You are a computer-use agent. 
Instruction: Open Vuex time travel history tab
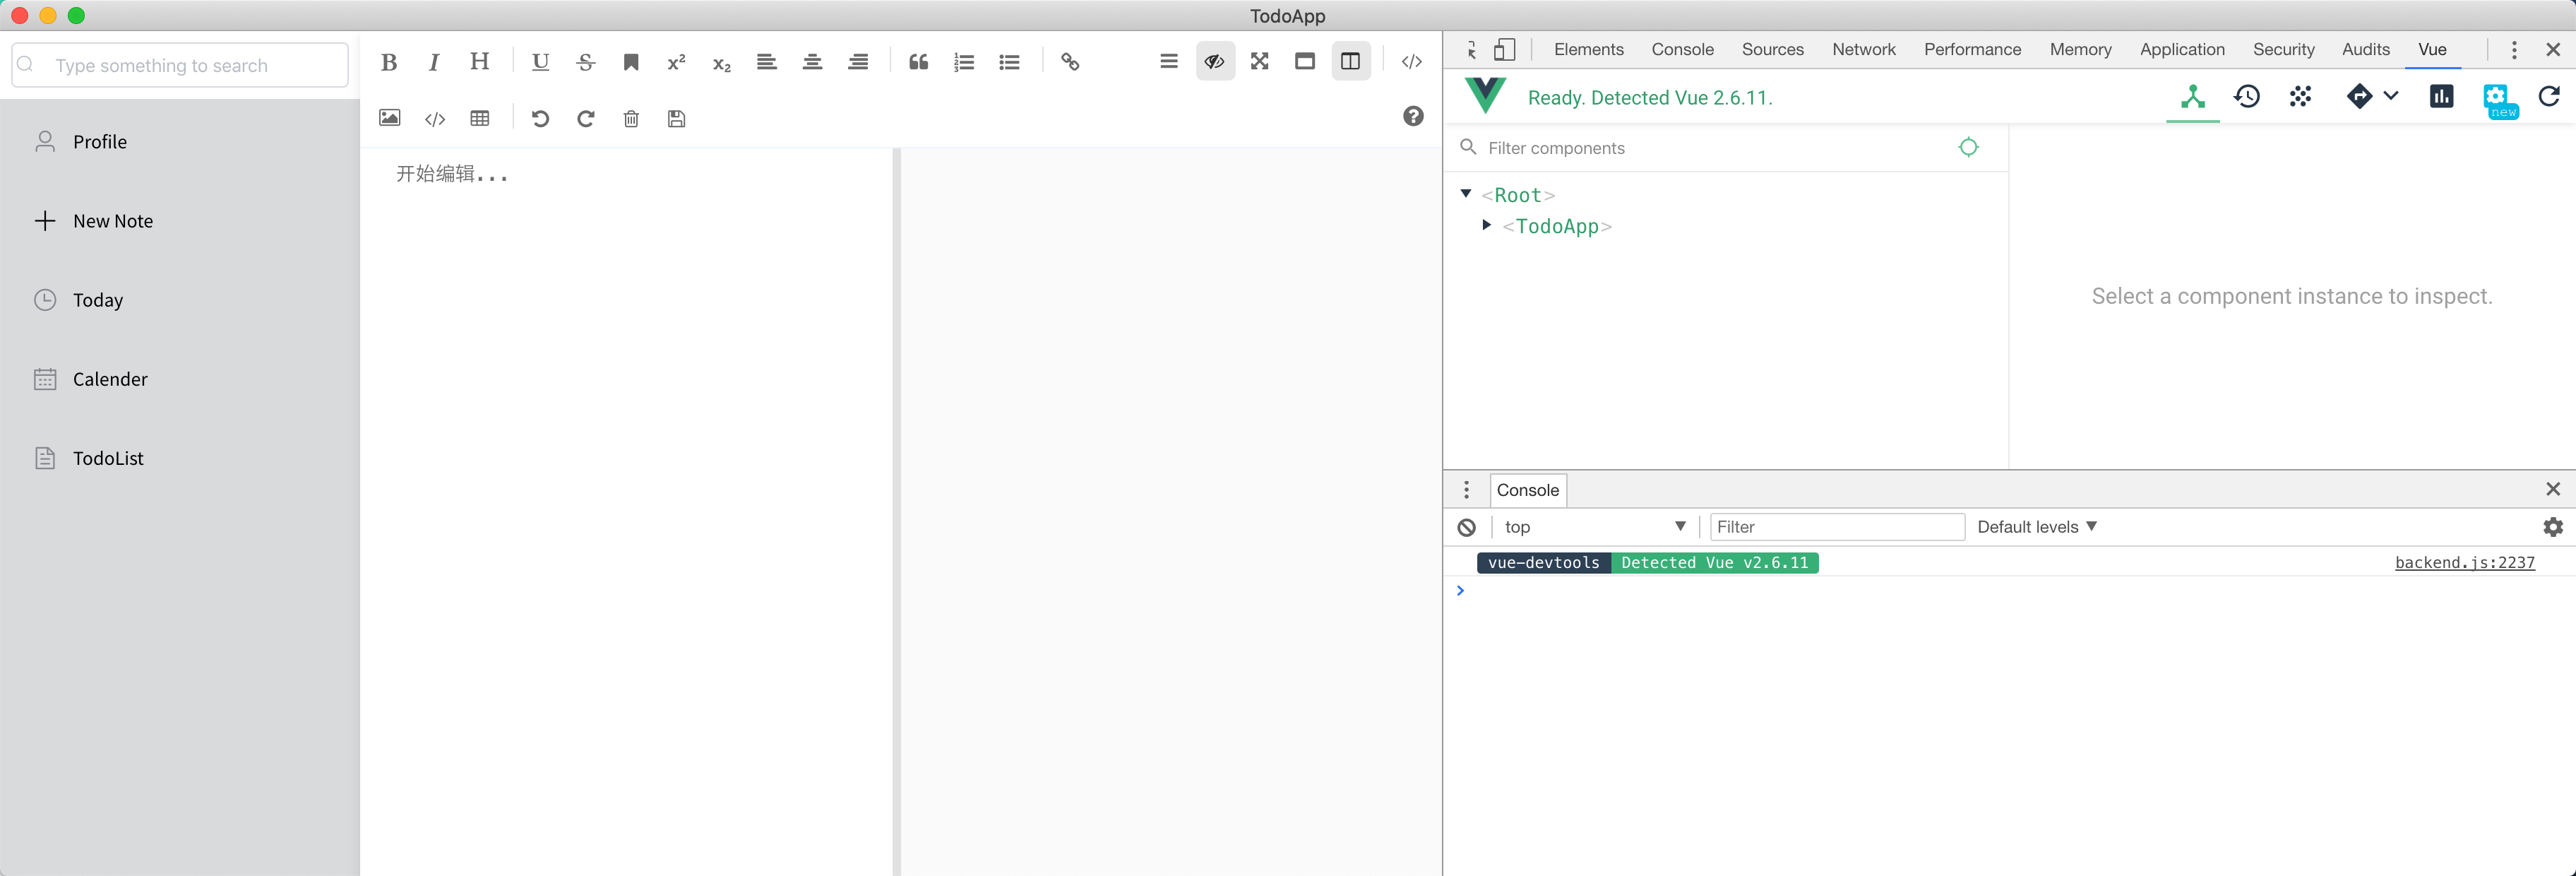pos(2246,97)
